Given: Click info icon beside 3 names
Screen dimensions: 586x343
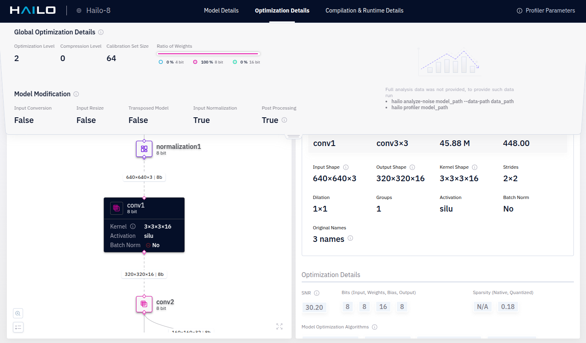Looking at the screenshot, I should pos(350,238).
